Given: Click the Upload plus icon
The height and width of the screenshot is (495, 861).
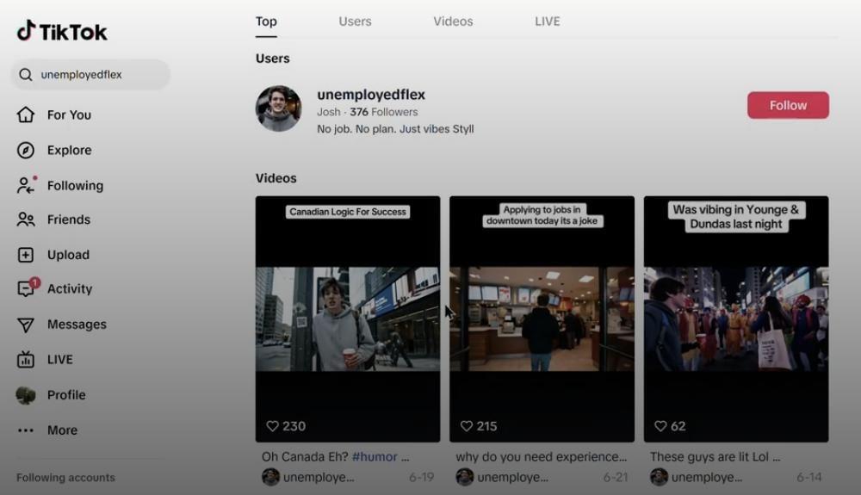Looking at the screenshot, I should [x=26, y=255].
